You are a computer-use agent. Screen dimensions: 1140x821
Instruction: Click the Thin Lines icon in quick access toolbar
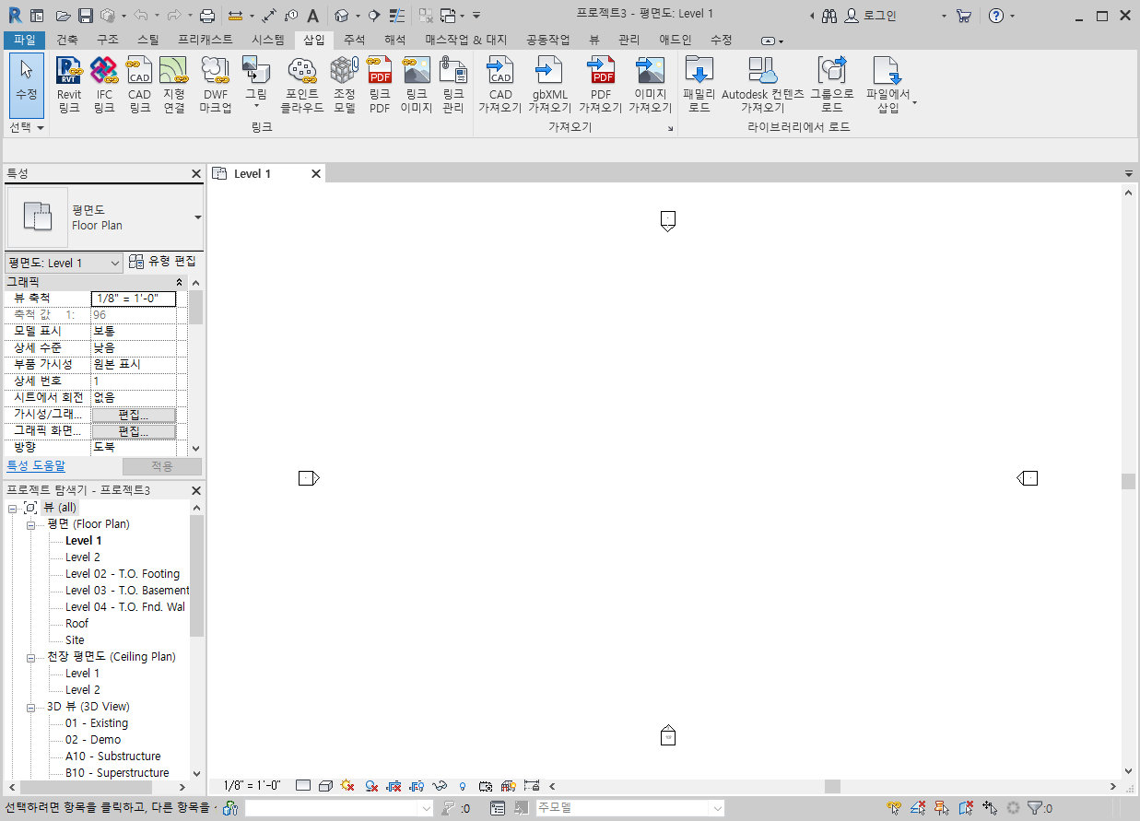tap(397, 16)
